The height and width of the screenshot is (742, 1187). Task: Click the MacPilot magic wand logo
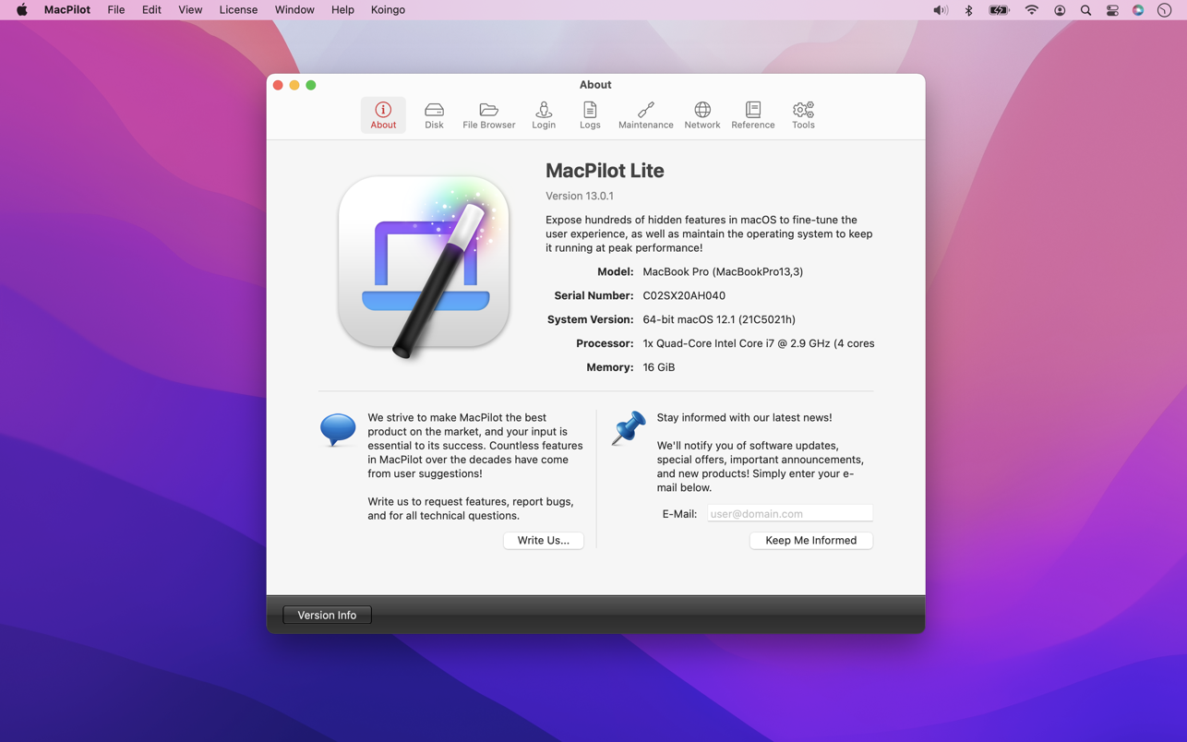424,263
